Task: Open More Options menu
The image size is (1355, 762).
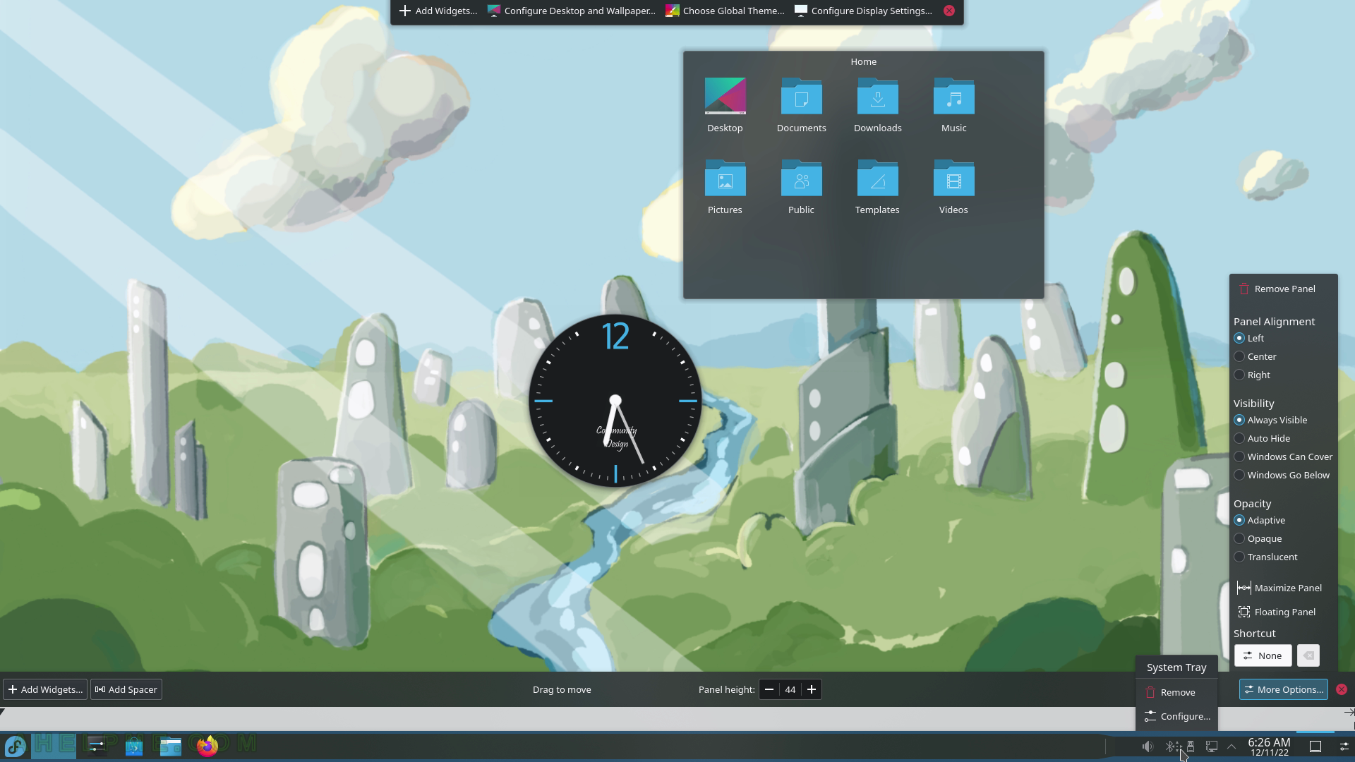Action: [x=1283, y=689]
